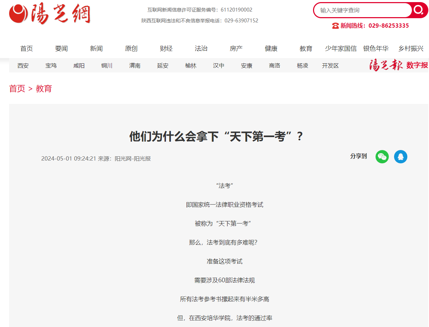Open the 乡村振兴 section
The height and width of the screenshot is (327, 429).
tap(411, 49)
